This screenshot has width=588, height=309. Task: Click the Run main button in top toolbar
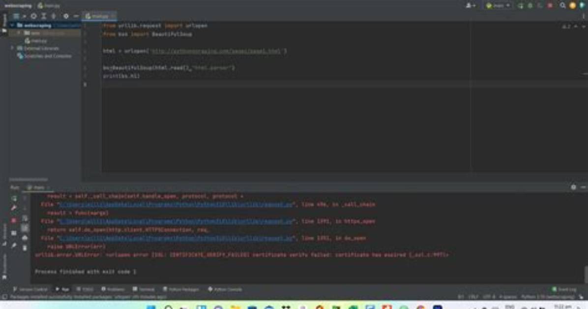pyautogui.click(x=521, y=5)
